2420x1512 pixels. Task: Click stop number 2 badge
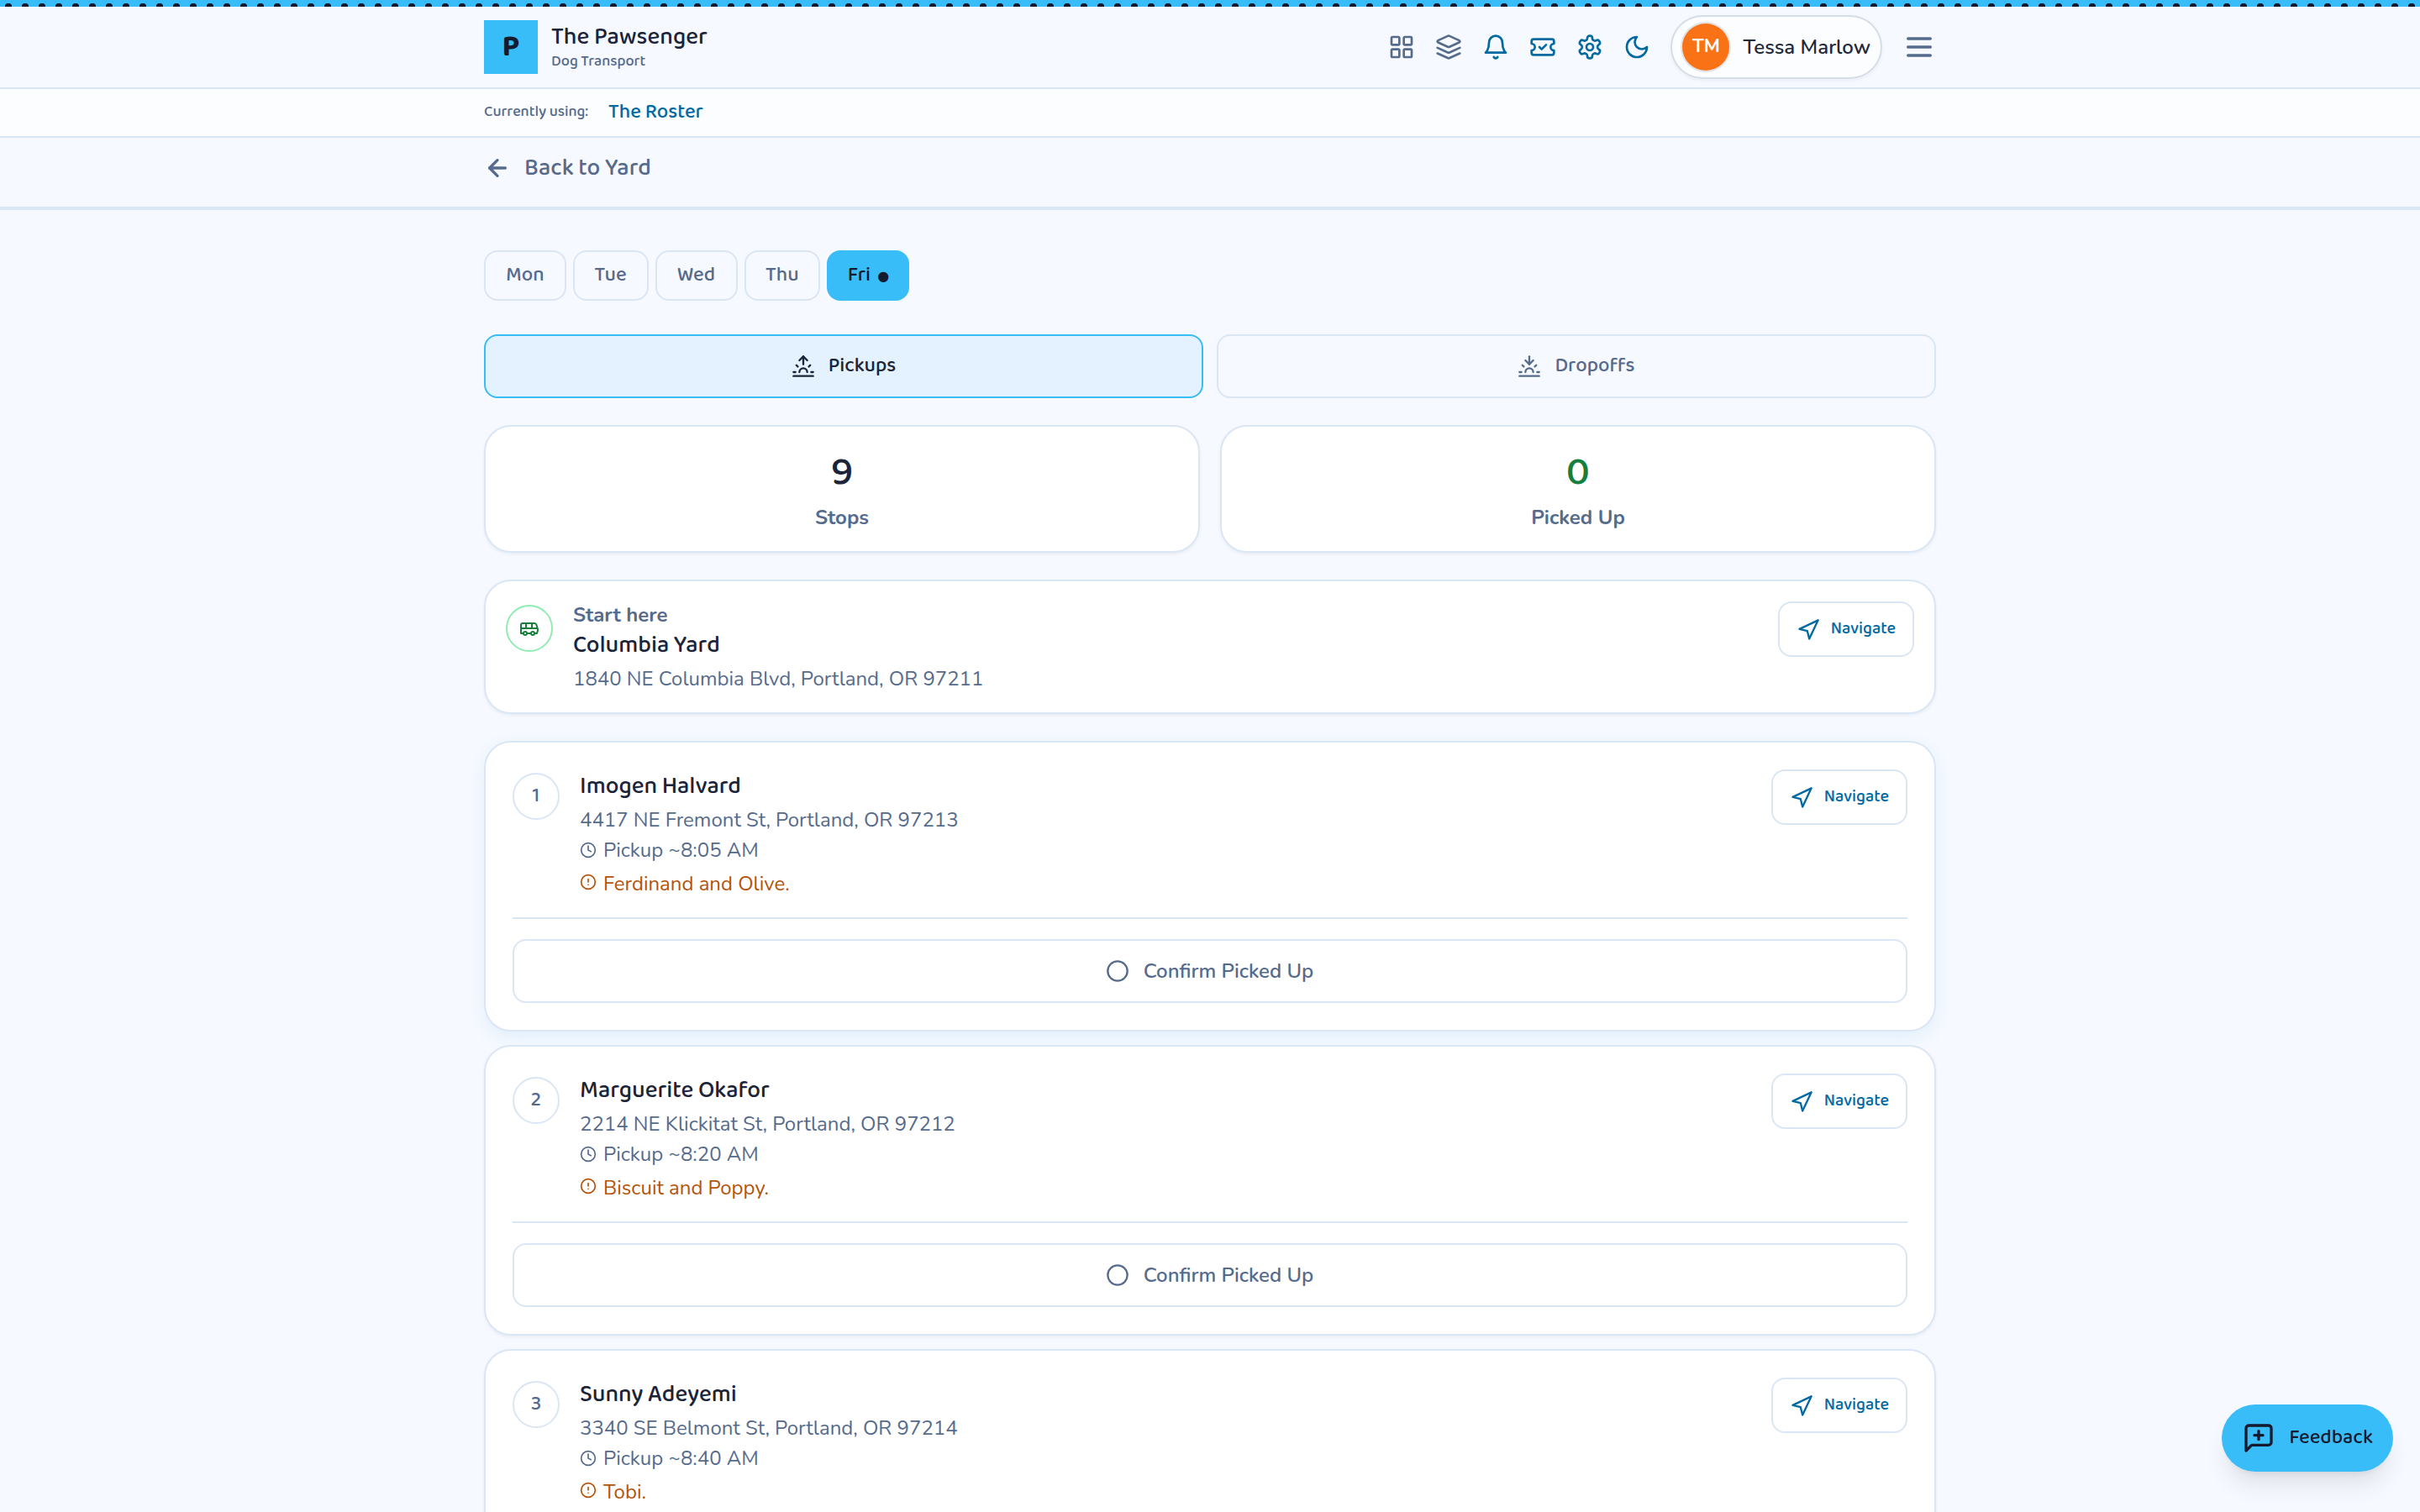536,1100
